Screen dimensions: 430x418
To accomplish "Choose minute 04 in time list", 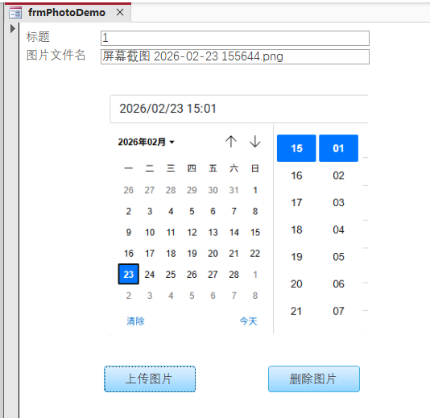I will click(x=338, y=230).
